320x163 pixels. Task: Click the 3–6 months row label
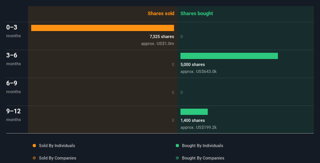[14, 59]
